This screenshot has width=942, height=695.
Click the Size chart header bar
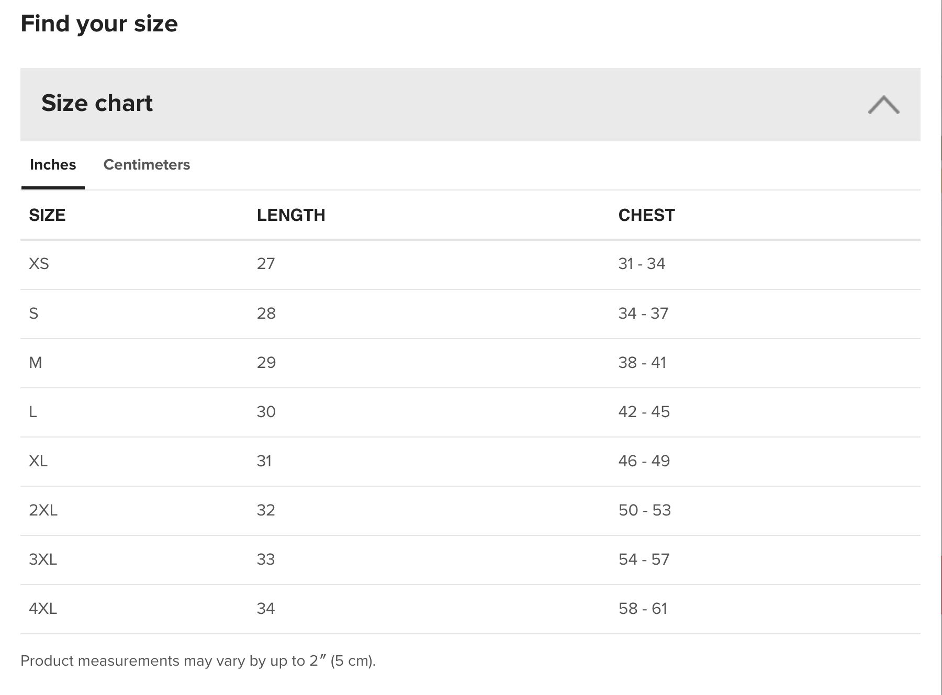coord(470,104)
